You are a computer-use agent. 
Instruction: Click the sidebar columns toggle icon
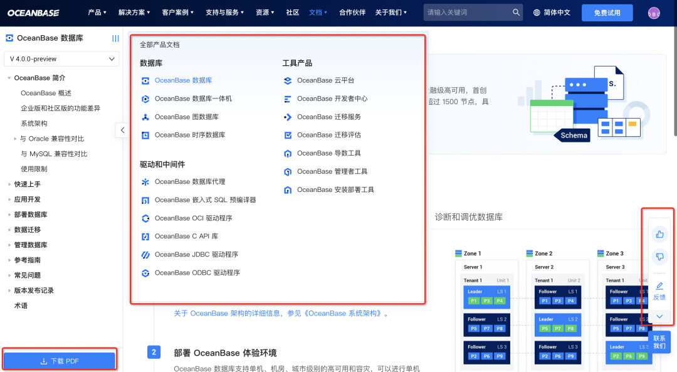pyautogui.click(x=115, y=38)
